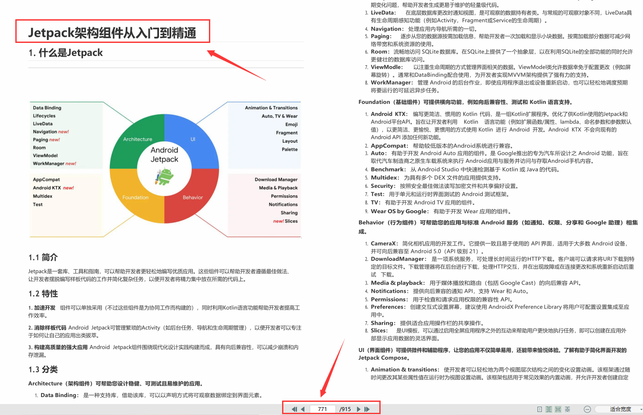Click Download Manager in the diagram's Behavior list

(x=276, y=179)
